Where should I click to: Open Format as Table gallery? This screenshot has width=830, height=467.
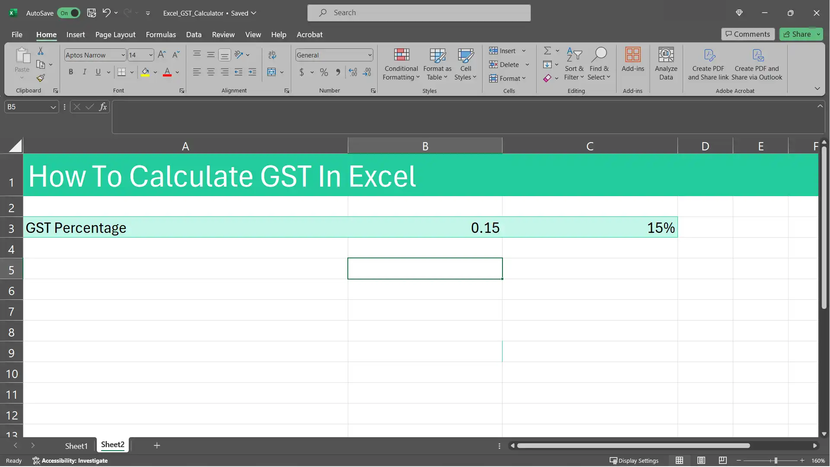pyautogui.click(x=437, y=64)
